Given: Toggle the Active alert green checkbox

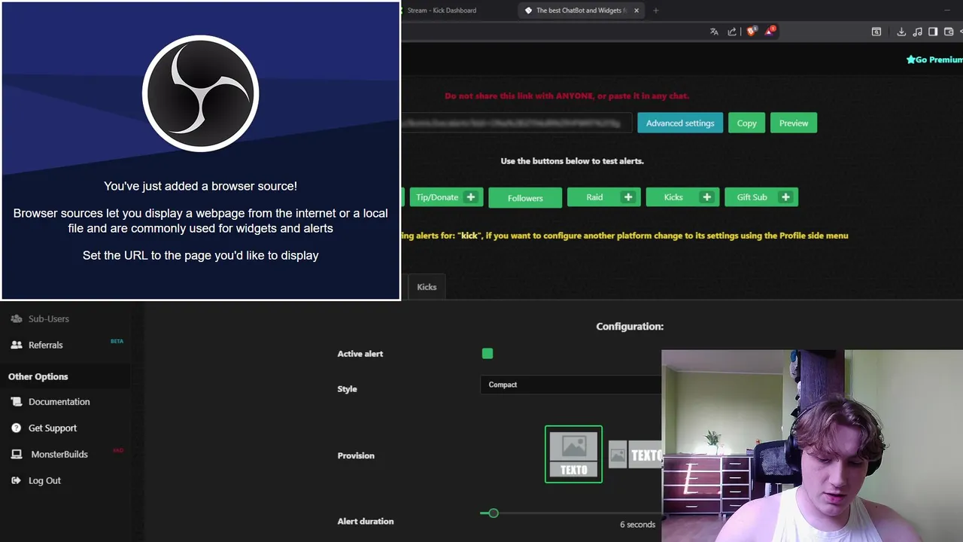Looking at the screenshot, I should coord(488,354).
